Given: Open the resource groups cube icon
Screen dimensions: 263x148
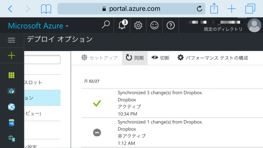Looking at the screenshot, I should click(x=12, y=91).
